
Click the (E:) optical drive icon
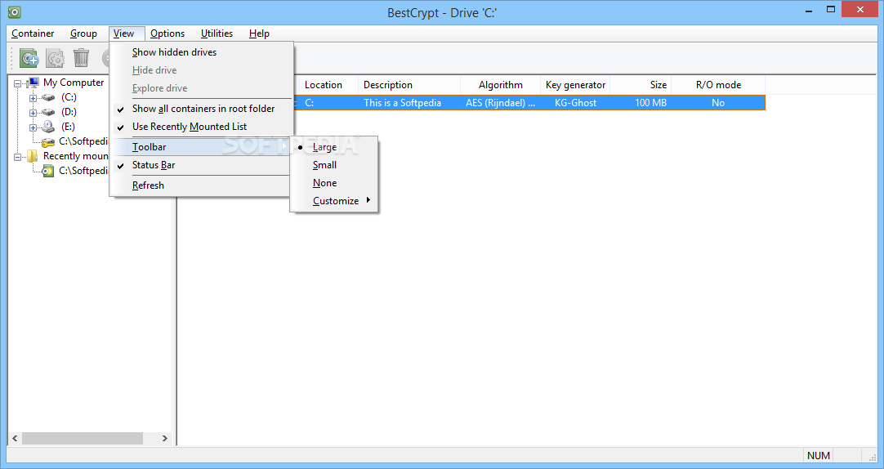coord(48,127)
